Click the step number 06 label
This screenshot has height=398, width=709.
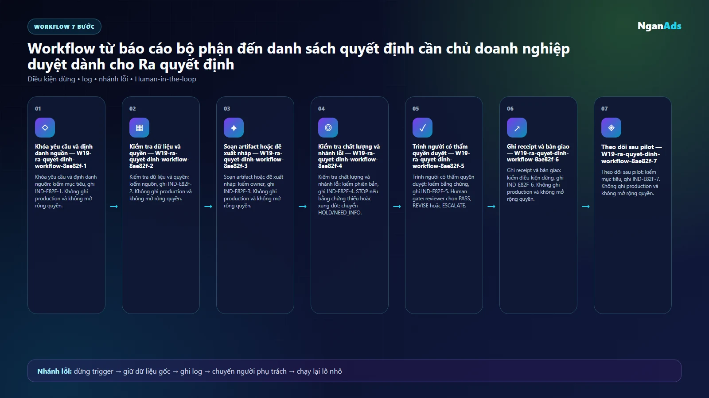pos(510,108)
